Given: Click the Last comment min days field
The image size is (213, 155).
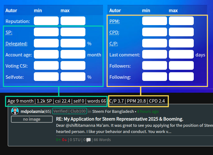Looking at the screenshot, I should (x=155, y=54).
